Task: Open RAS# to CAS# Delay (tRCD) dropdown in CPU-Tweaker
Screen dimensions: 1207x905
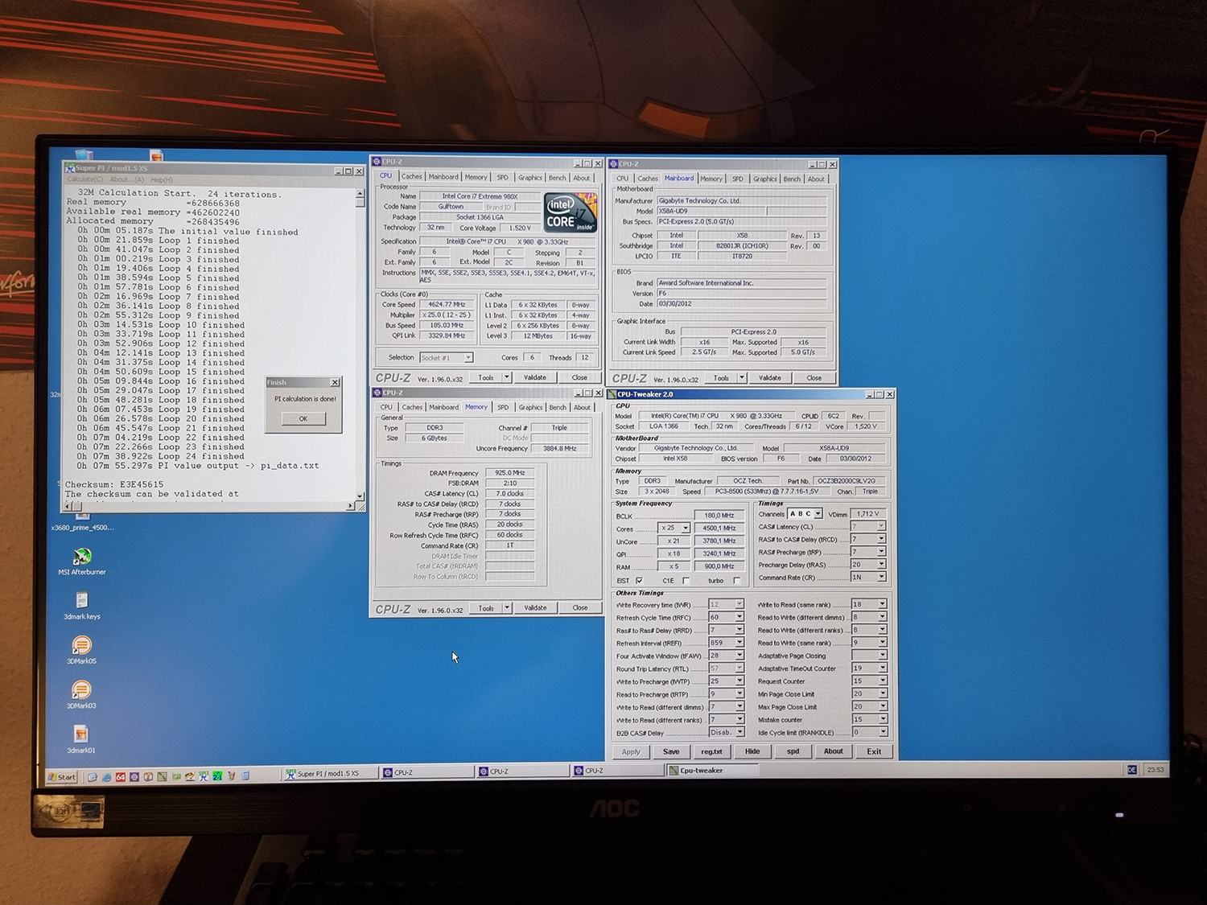Action: (881, 539)
